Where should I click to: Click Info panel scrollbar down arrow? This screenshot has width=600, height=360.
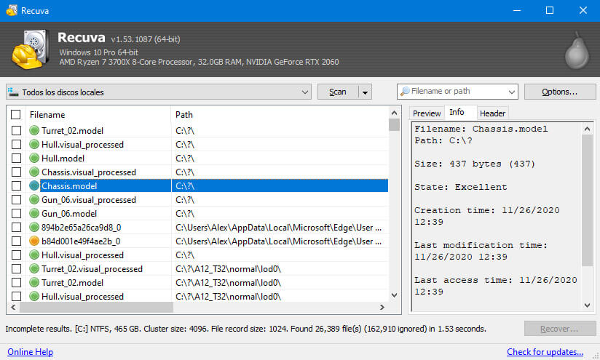587,305
